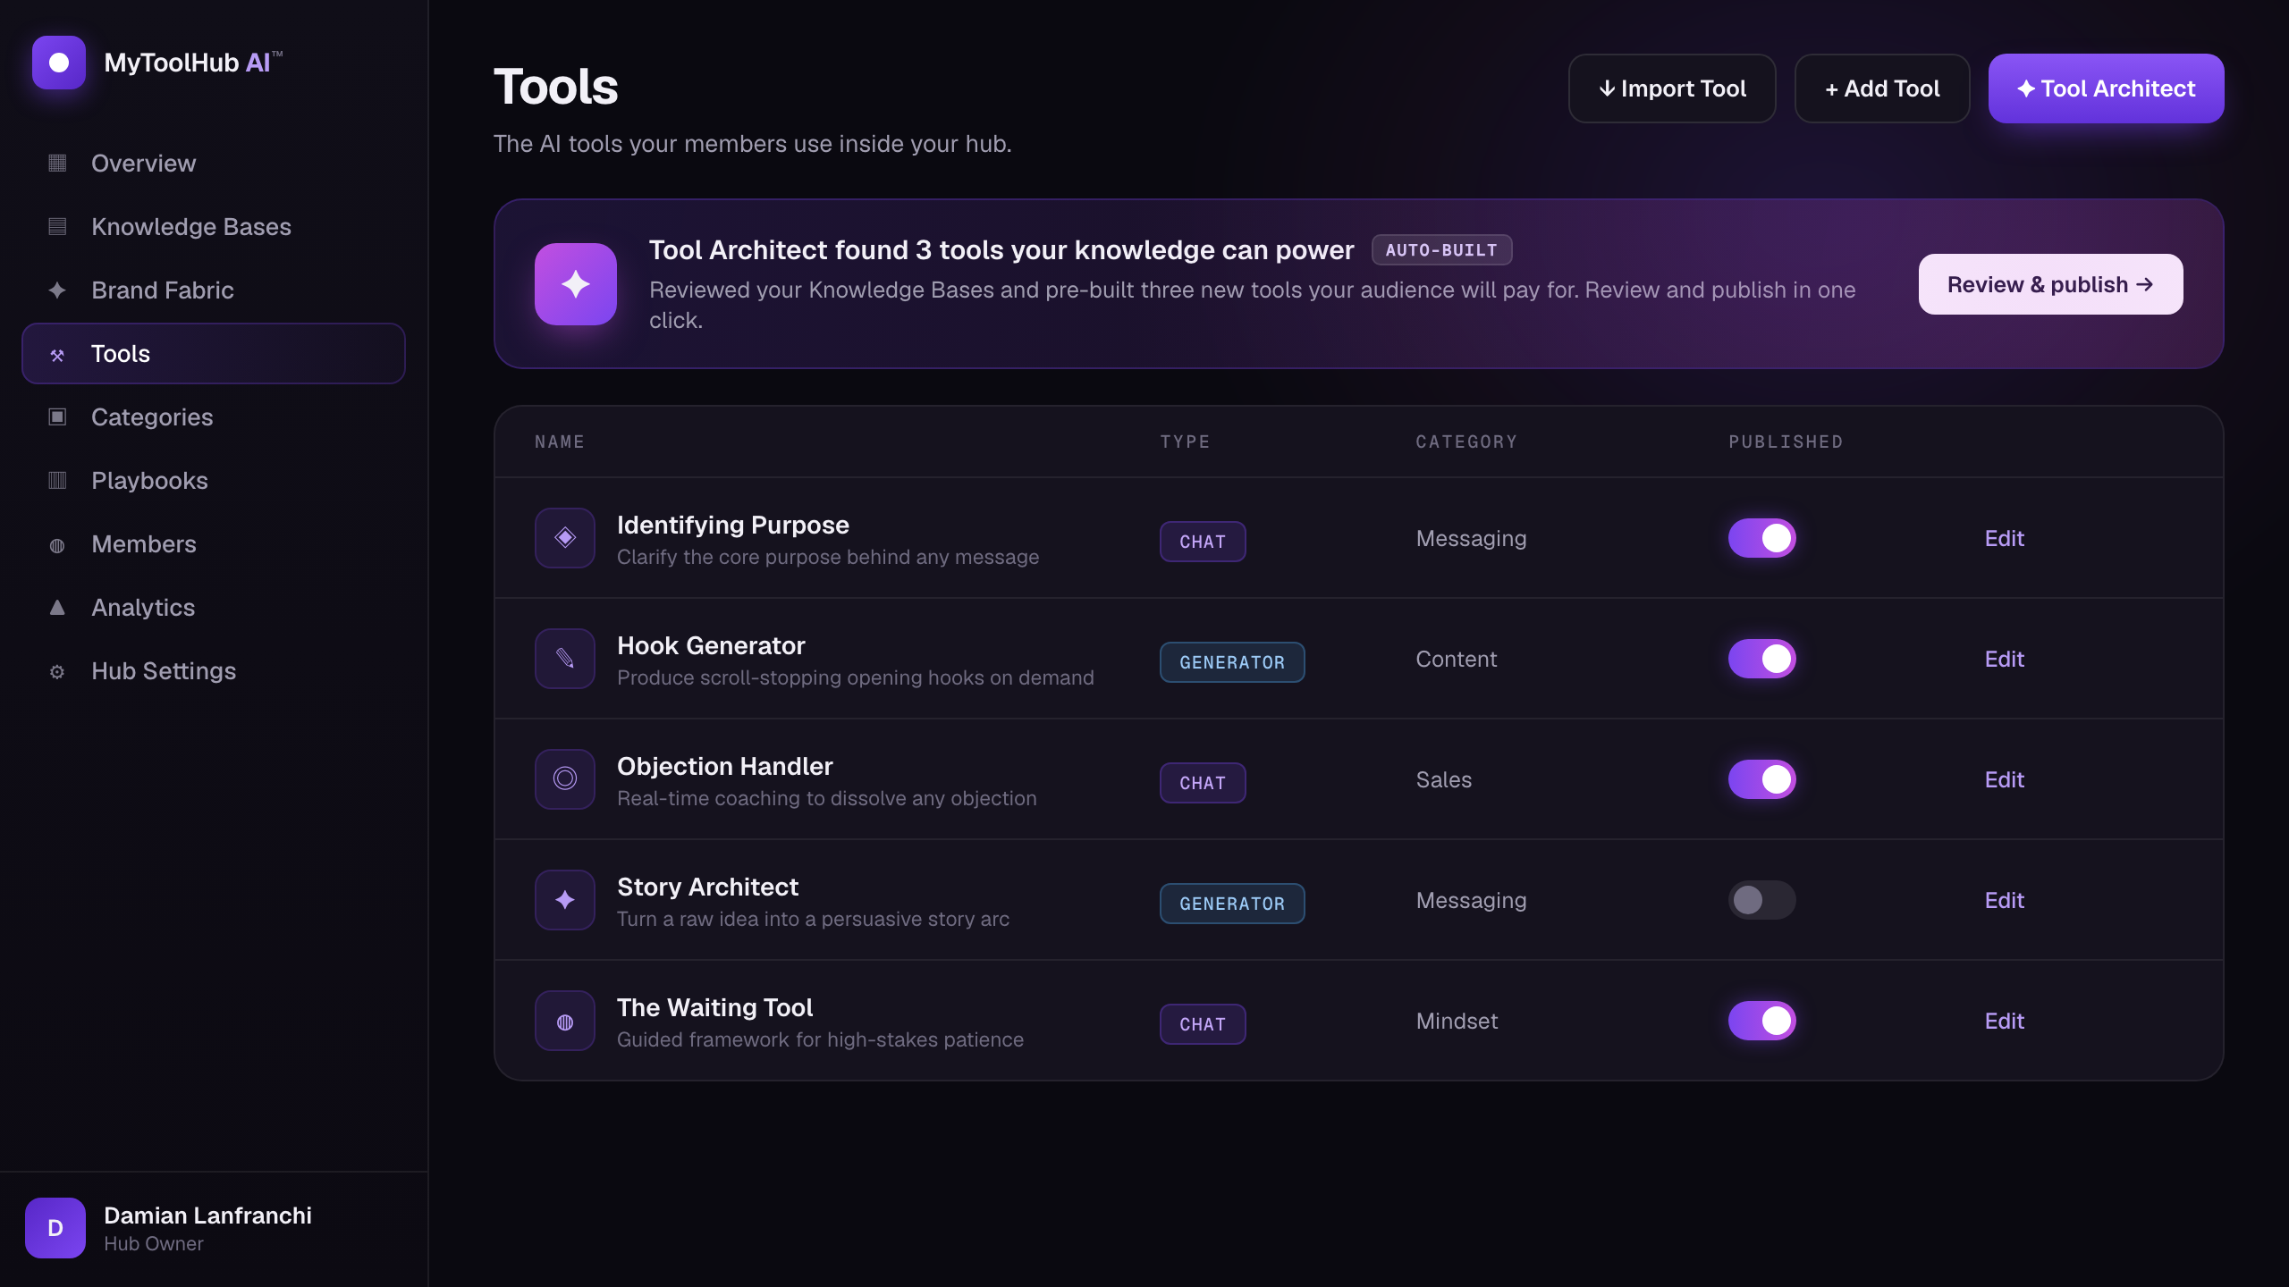The height and width of the screenshot is (1287, 2289).
Task: Edit The Waiting Tool
Action: pos(2004,1021)
